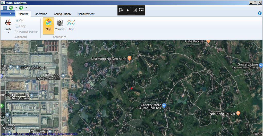The image size is (263, 136).
Task: Open the Measurement tab
Action: 86,14
